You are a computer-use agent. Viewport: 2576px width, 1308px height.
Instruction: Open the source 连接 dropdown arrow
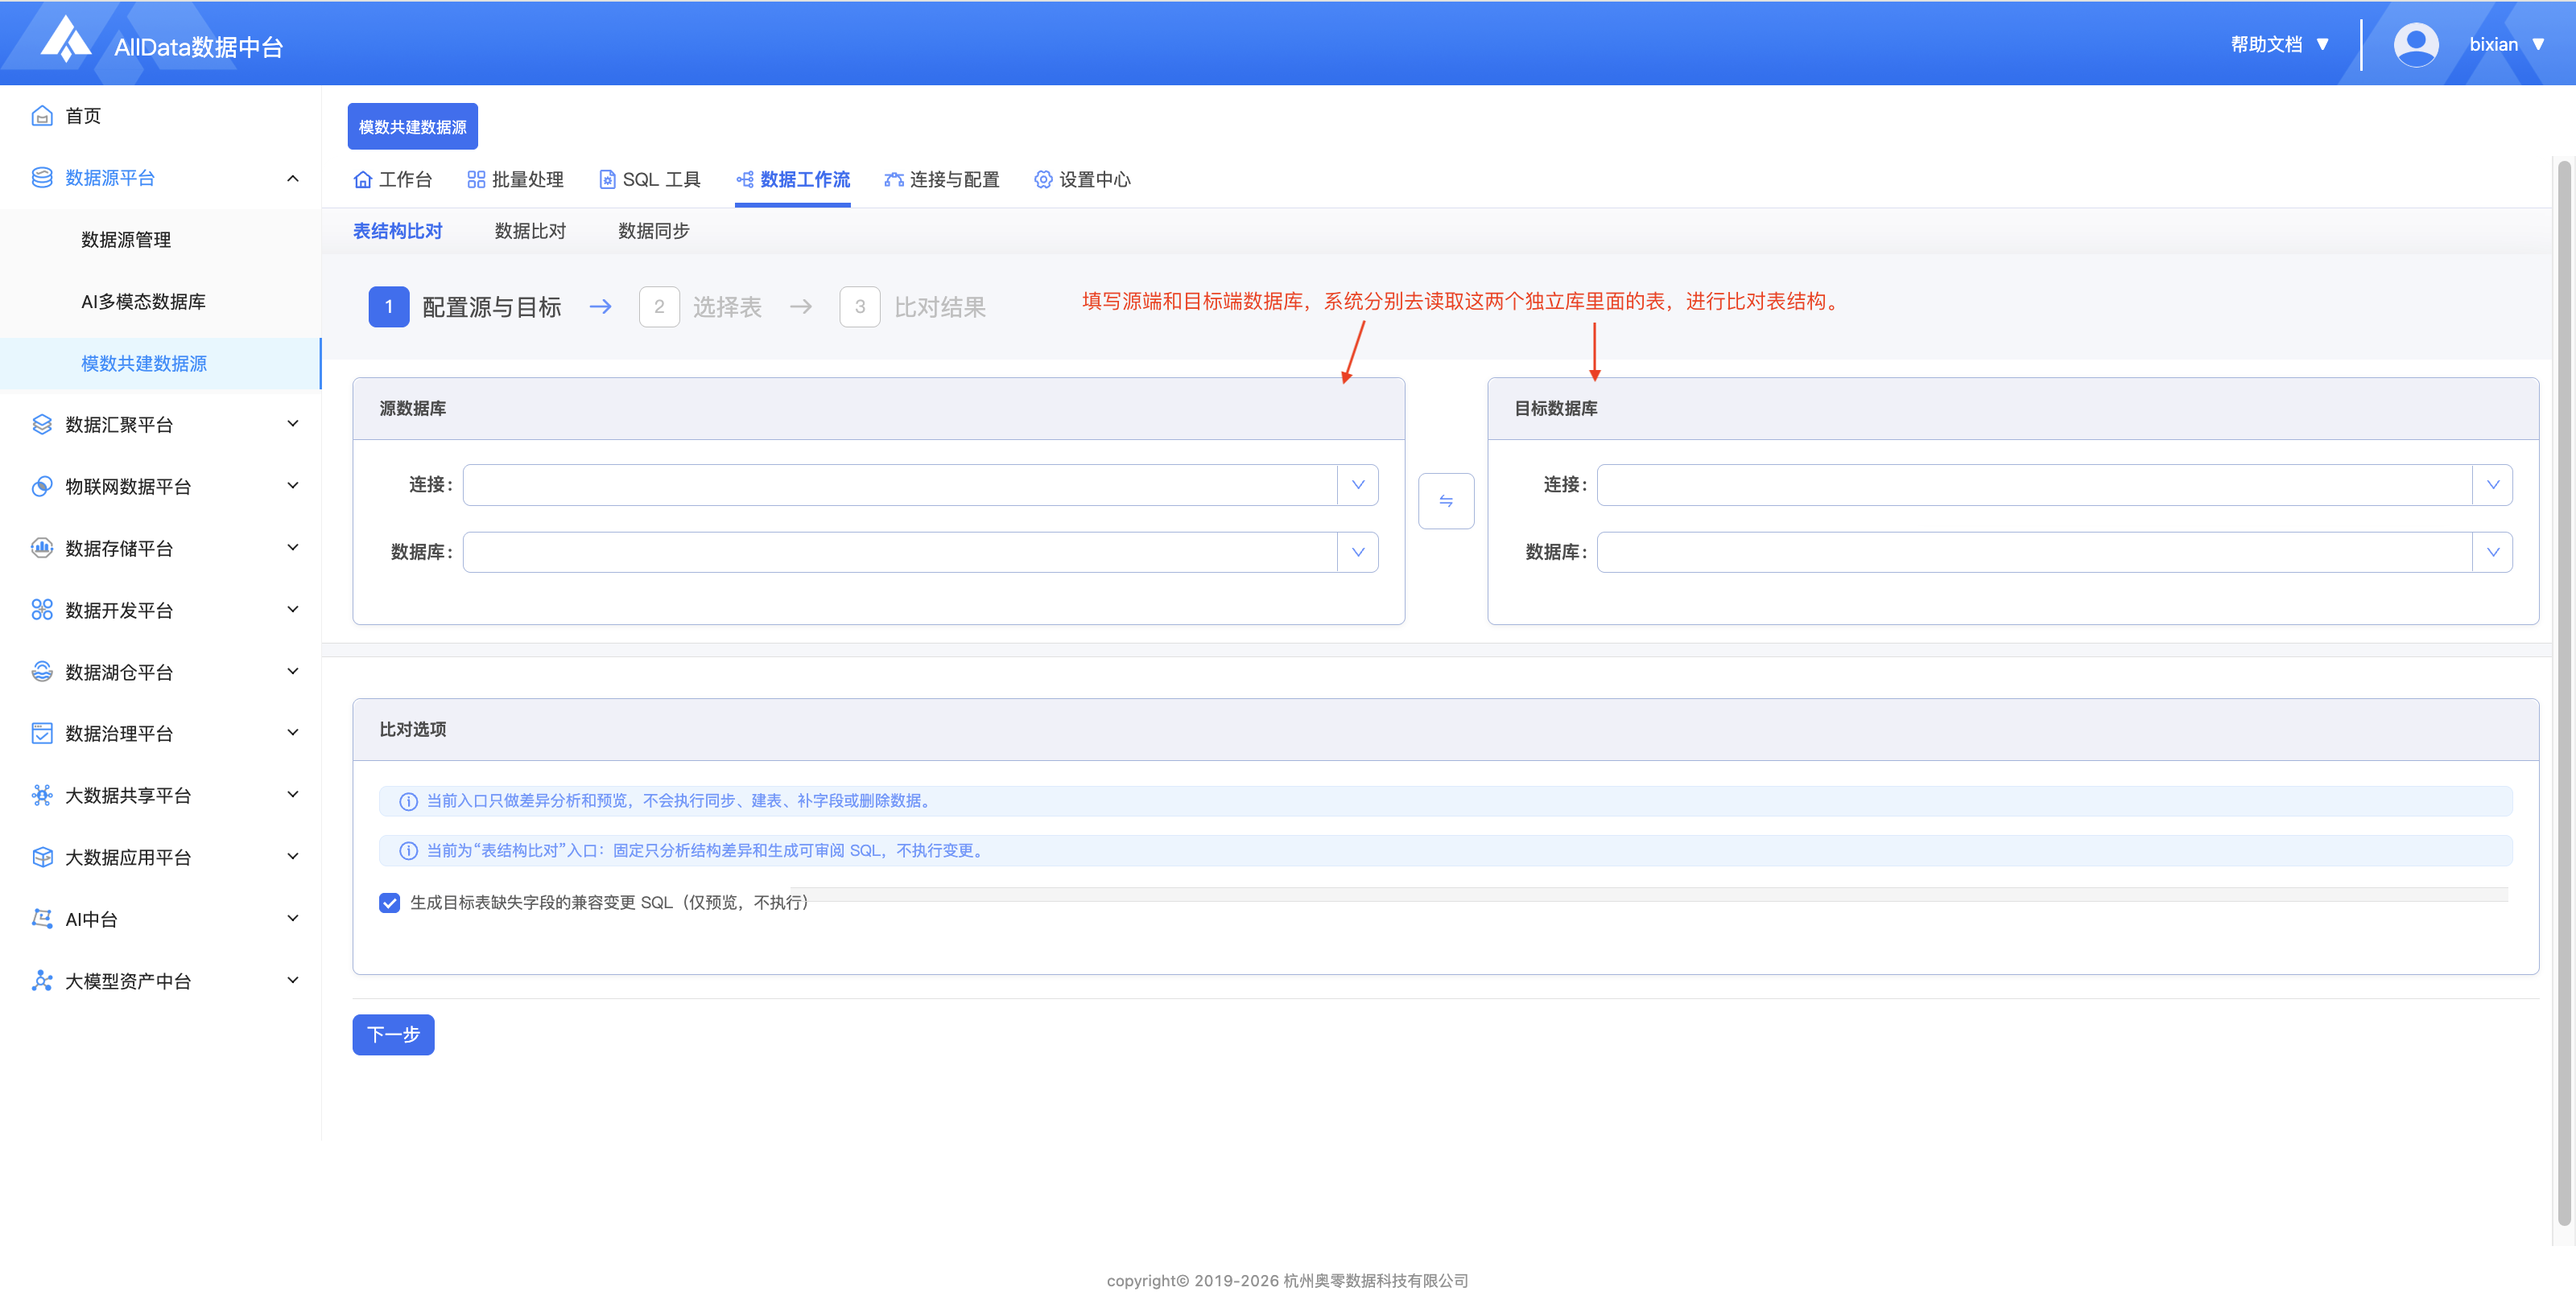(x=1358, y=484)
